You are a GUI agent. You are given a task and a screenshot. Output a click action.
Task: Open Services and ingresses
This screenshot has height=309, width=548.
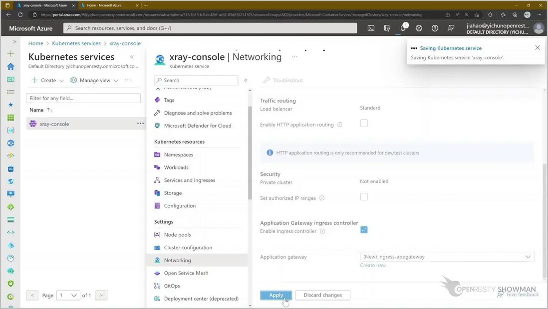coord(190,180)
